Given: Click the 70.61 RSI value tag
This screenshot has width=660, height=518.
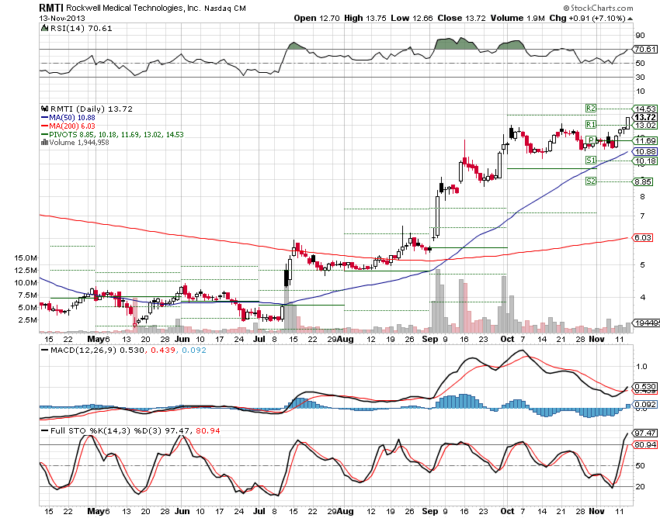Looking at the screenshot, I should [645, 49].
